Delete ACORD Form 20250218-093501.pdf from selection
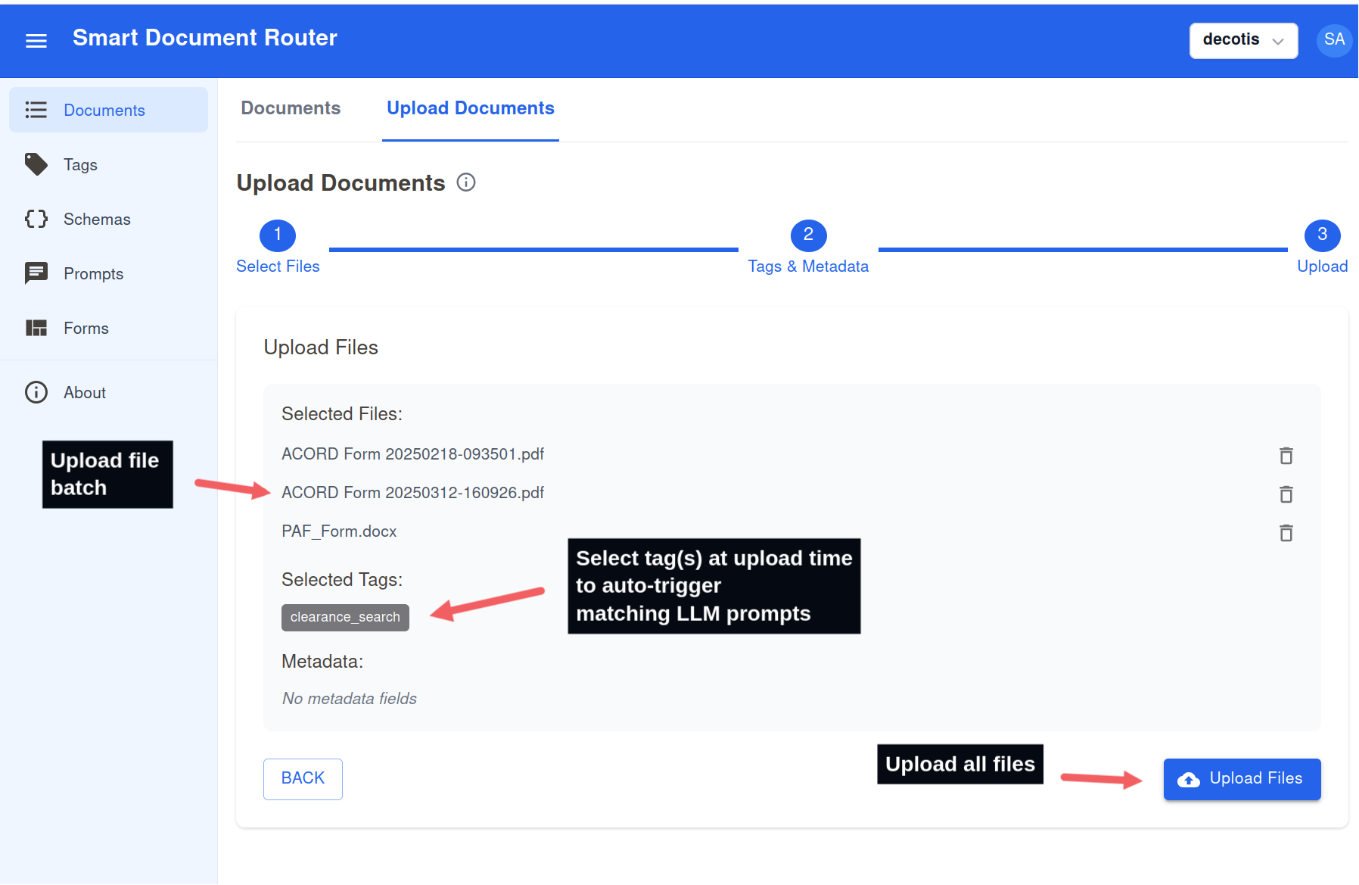The height and width of the screenshot is (885, 1359). (1286, 456)
